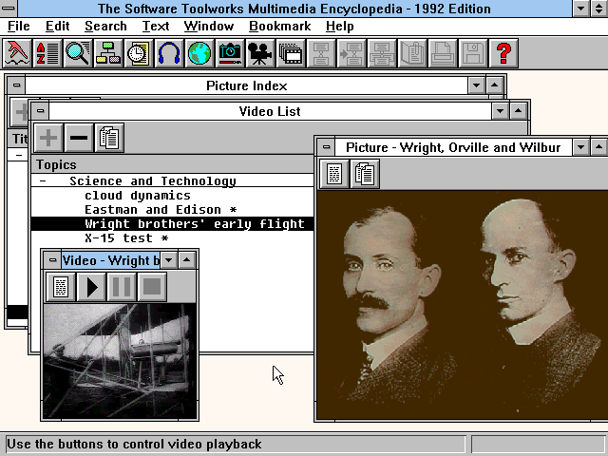Image resolution: width=608 pixels, height=456 pixels.
Task: Open the Picture window control menu
Action: click(326, 147)
